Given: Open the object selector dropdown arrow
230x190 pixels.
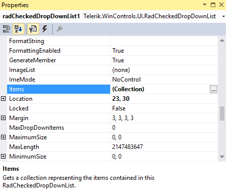Looking at the screenshot, I should tap(223, 16).
